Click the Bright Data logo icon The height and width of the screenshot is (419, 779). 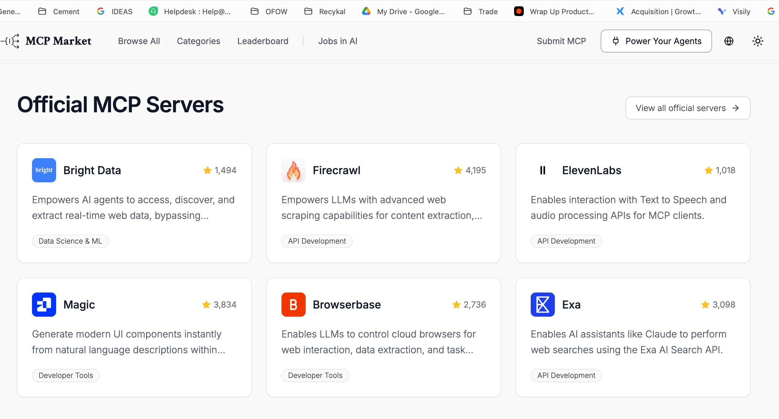click(x=44, y=170)
